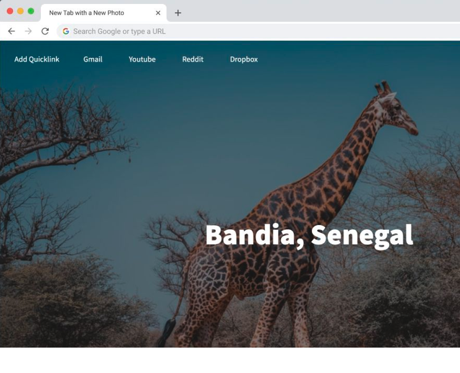Maximize the window with the green button
This screenshot has height=373, width=460.
31,11
